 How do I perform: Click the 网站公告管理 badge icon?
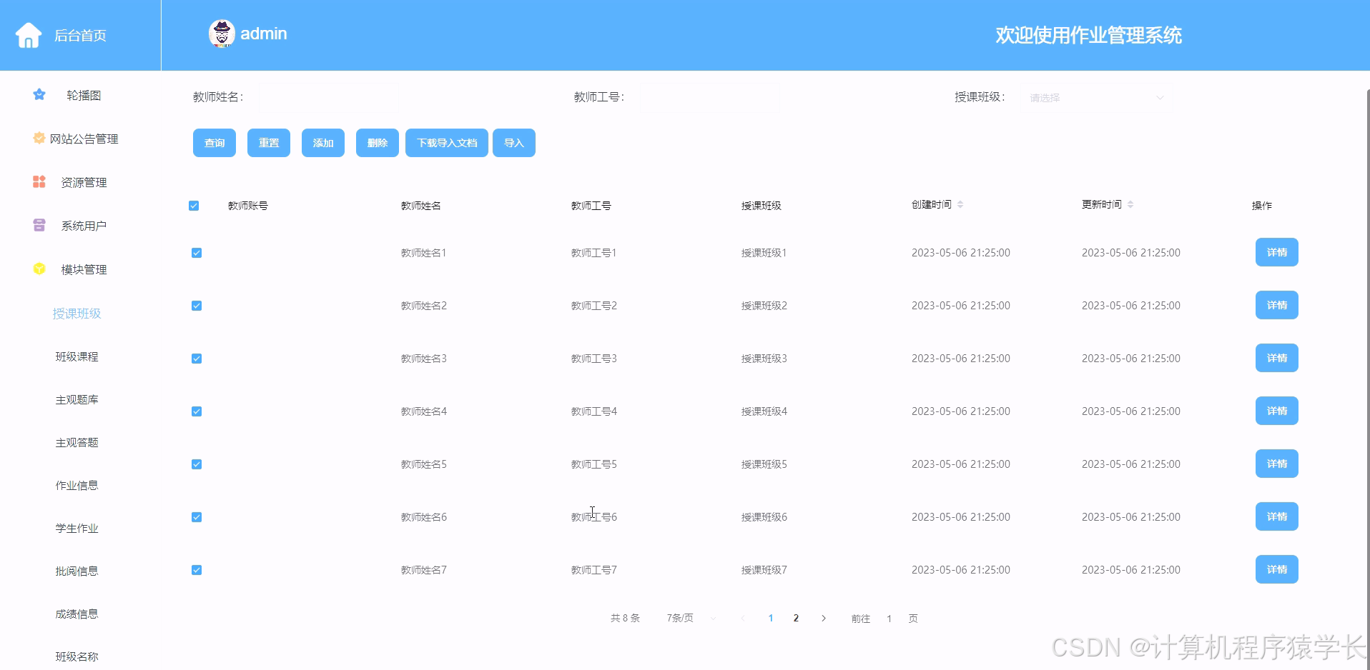point(39,138)
